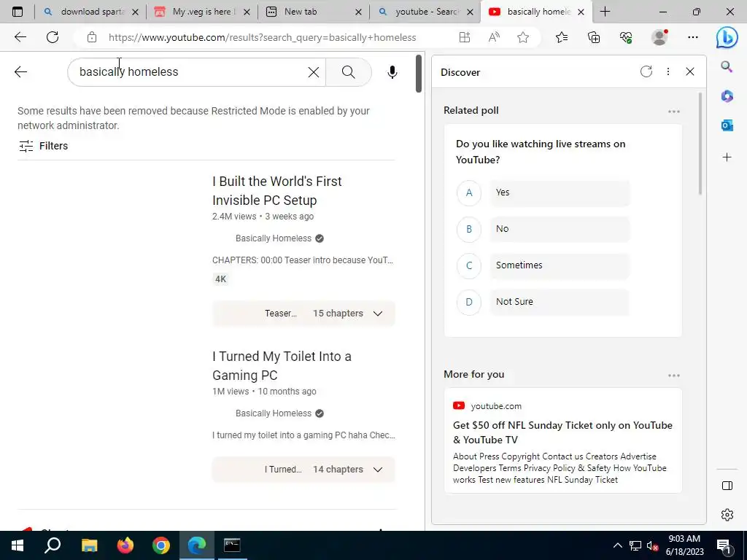Open Discover panel more options
This screenshot has height=560, width=747.
[x=668, y=71]
